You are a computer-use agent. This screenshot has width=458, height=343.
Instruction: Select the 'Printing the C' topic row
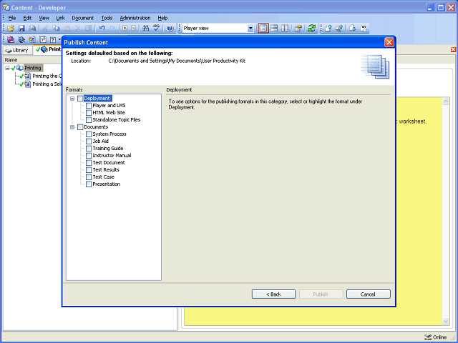pos(47,76)
